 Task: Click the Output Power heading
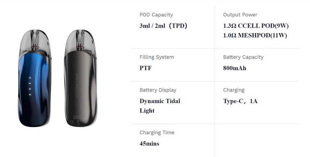pos(240,15)
